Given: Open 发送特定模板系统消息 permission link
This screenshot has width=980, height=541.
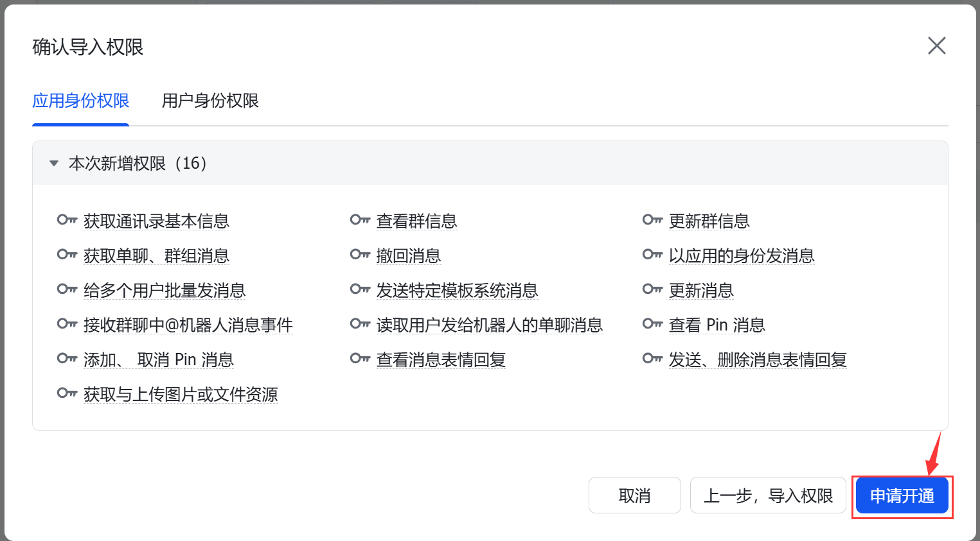Looking at the screenshot, I should click(457, 291).
